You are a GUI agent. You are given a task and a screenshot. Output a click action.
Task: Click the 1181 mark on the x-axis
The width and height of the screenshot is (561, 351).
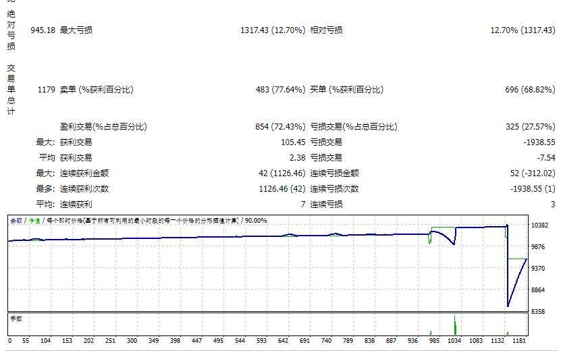tap(519, 342)
